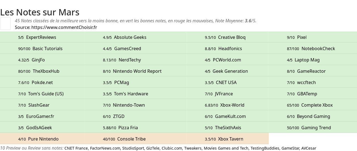The height and width of the screenshot is (151, 357).
Task: Open the Movies Games and Tech link
Action: pos(226,148)
